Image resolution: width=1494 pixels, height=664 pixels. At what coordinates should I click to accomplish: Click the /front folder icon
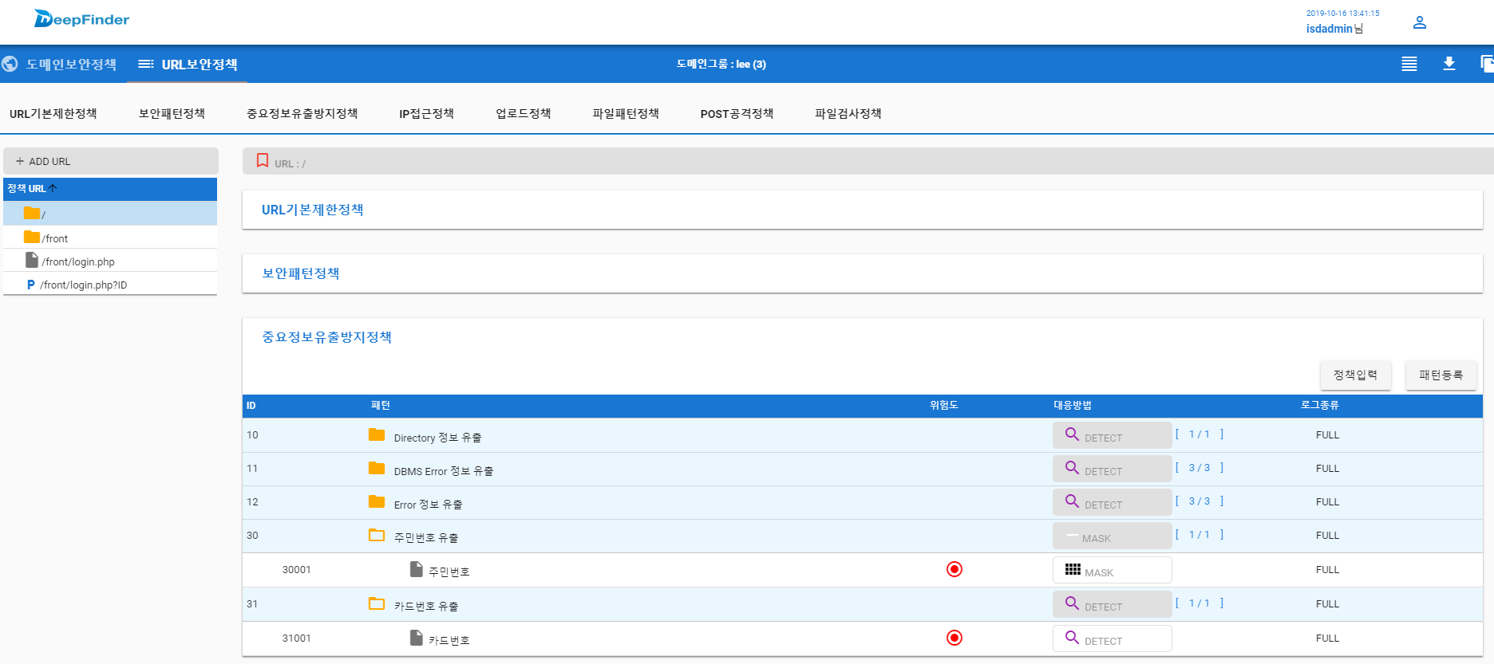(x=32, y=237)
